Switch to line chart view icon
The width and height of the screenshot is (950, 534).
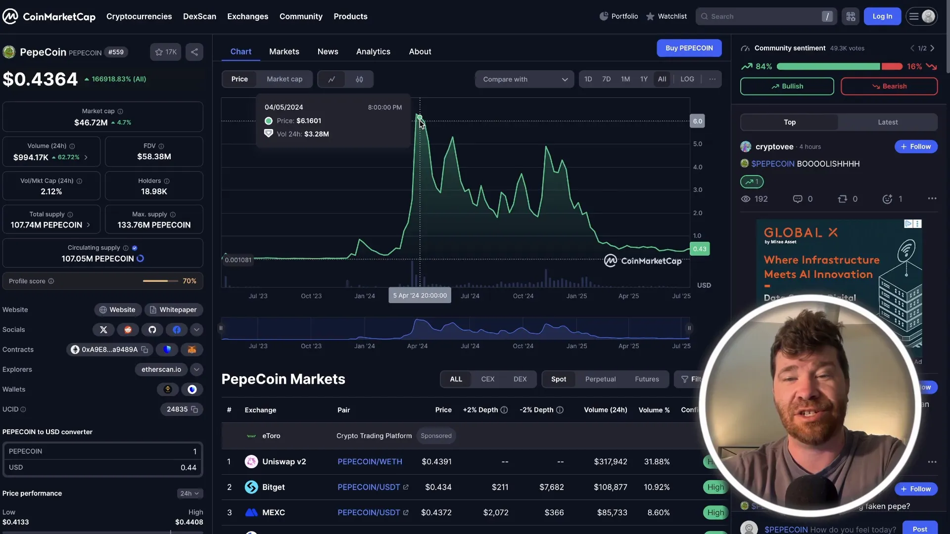click(x=332, y=79)
